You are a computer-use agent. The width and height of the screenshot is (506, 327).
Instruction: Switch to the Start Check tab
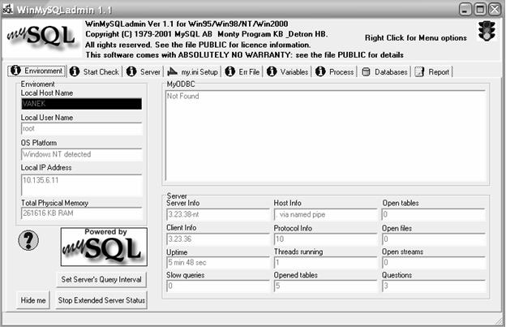[x=95, y=71]
